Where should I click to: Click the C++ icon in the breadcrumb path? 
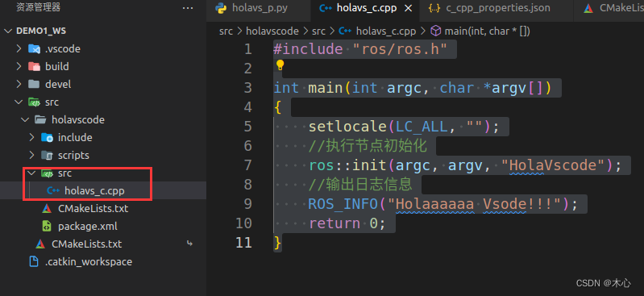[x=344, y=31]
